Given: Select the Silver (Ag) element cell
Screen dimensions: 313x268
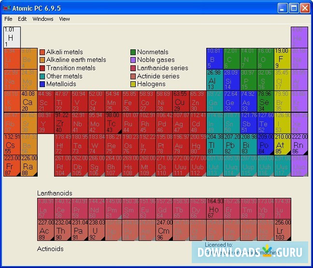Looking at the screenshot, I should 181,123.
